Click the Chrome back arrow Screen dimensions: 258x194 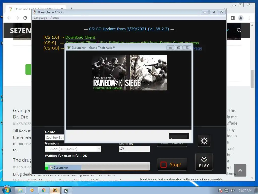9,18
